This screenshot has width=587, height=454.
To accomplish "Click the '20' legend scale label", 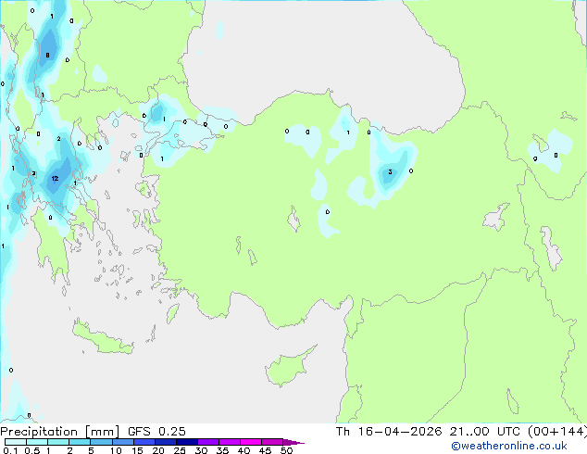I will coord(158,450).
